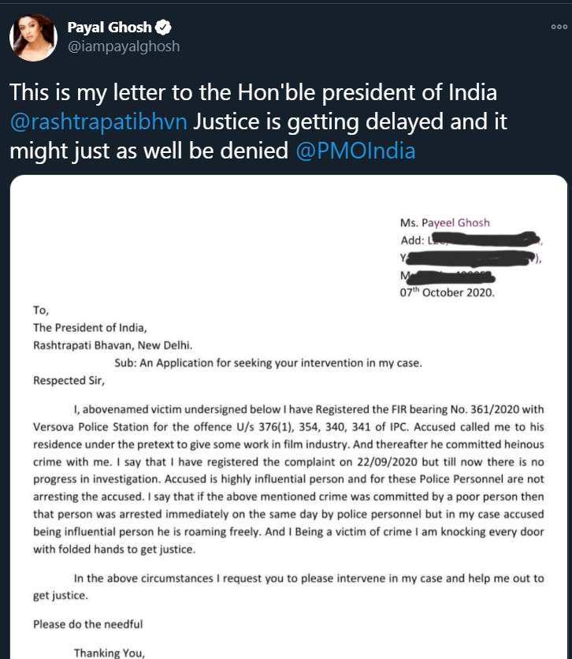Image resolution: width=572 pixels, height=659 pixels.
Task: Click the 07th October 2020 date line
Action: [x=447, y=292]
